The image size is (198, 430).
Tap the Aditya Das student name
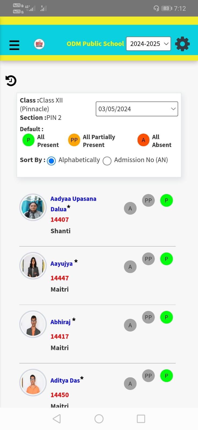point(65,381)
